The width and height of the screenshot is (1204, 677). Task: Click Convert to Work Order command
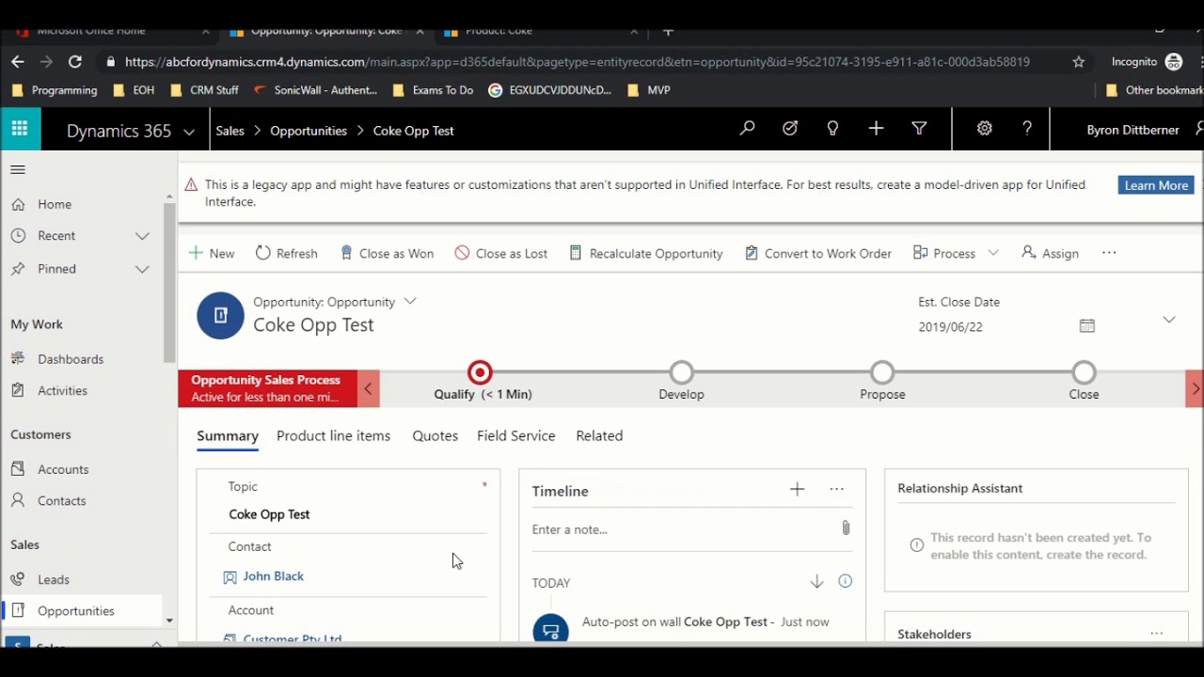(818, 253)
